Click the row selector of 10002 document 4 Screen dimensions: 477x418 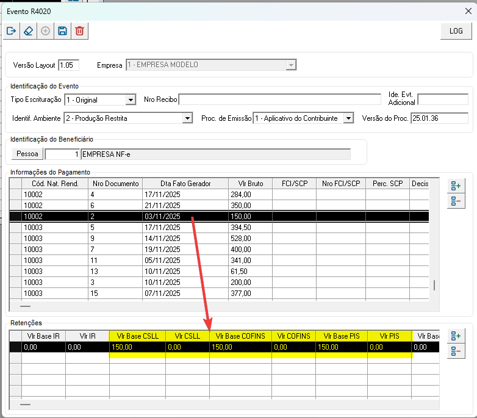15,195
